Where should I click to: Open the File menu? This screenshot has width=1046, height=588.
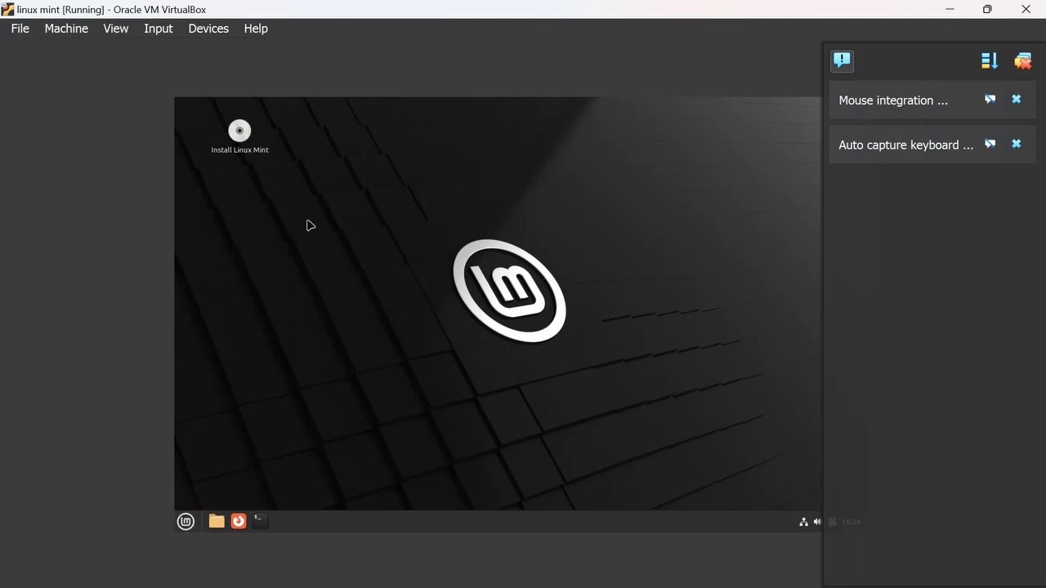click(x=20, y=29)
